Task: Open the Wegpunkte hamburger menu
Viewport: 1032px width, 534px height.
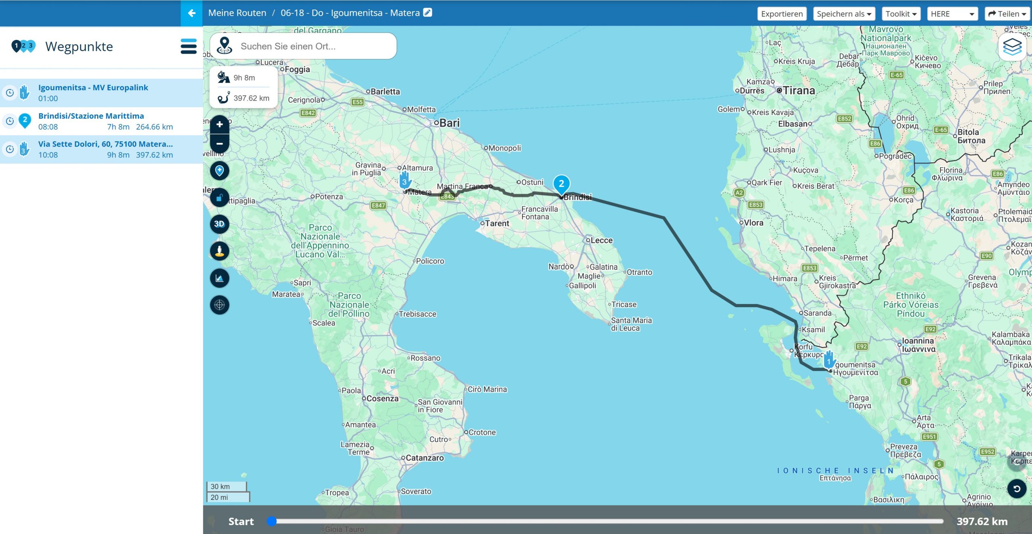Action: click(188, 46)
